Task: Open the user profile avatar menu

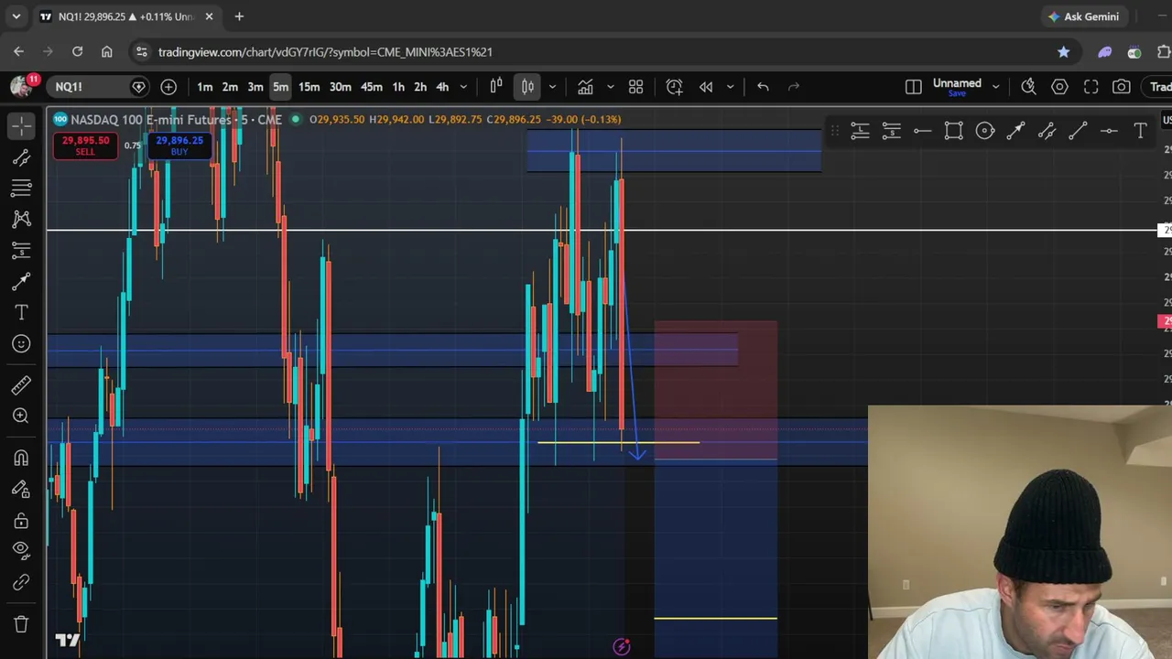Action: click(x=20, y=87)
